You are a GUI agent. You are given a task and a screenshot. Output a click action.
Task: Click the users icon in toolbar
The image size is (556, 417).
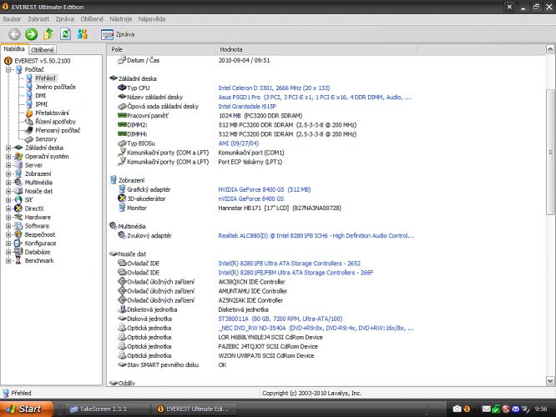coord(83,34)
